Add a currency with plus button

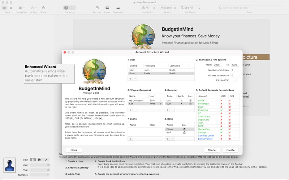(167, 110)
